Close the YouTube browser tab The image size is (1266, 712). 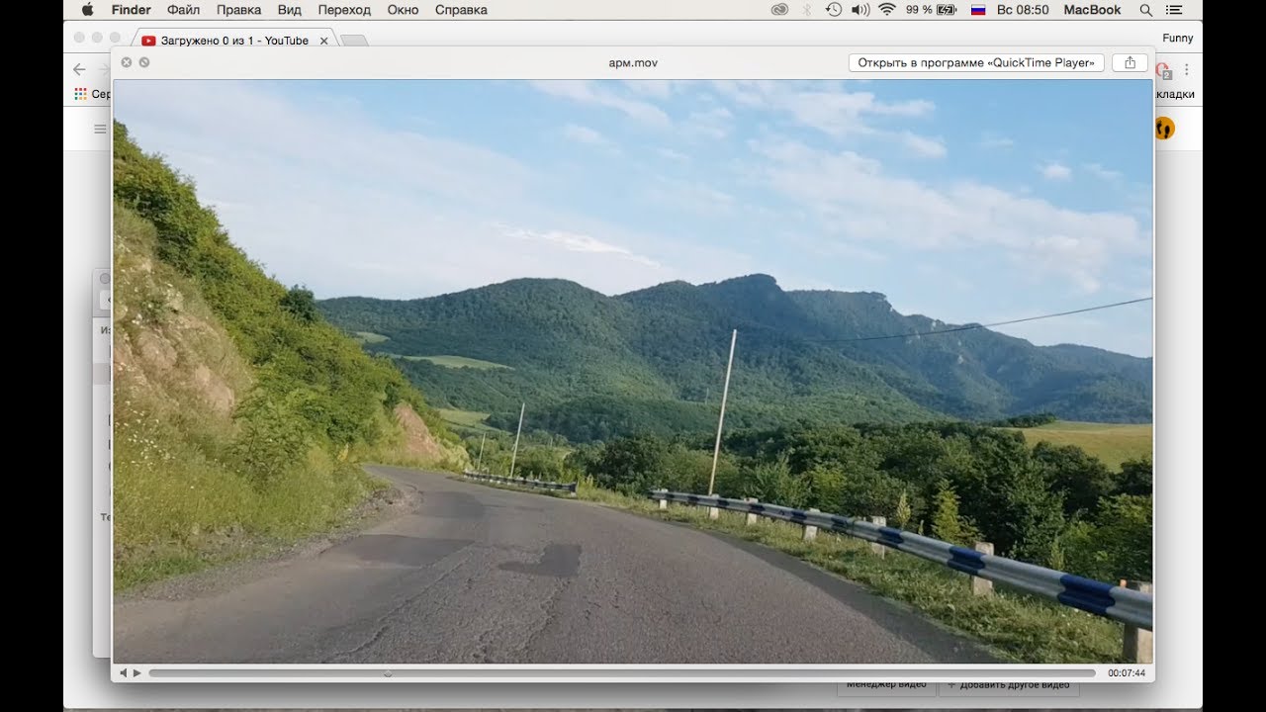point(323,41)
